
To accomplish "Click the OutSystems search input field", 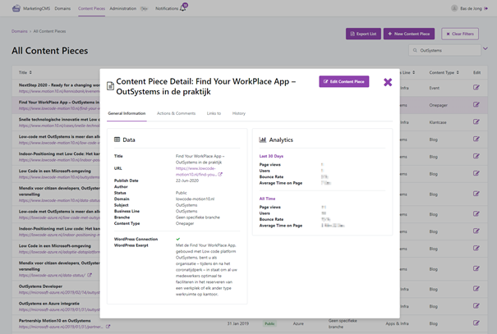I will 444,50.
